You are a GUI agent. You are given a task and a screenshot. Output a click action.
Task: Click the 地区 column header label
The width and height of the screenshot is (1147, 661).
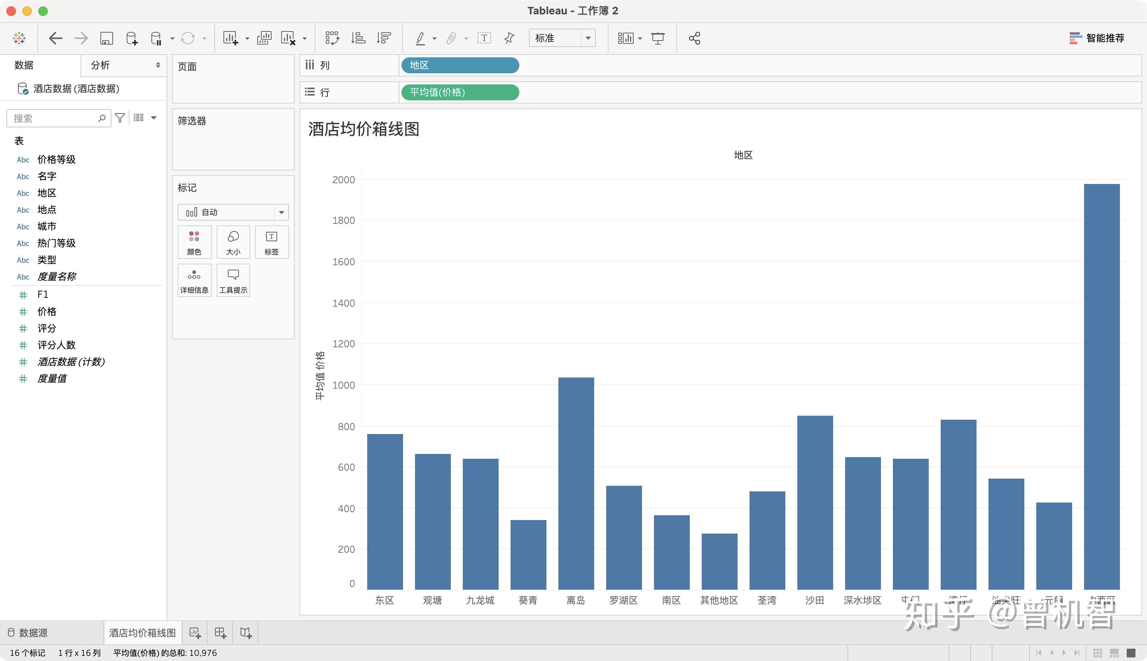tap(743, 155)
